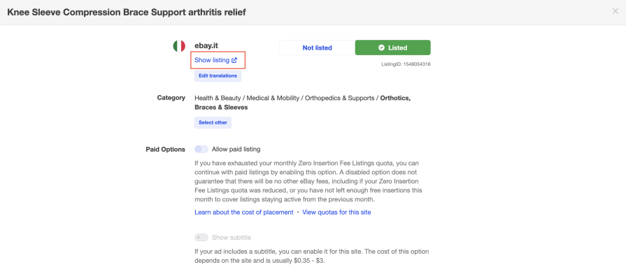Viewport: 626px width, 274px height.
Task: Open Learn about the cost of placement
Action: click(x=244, y=212)
